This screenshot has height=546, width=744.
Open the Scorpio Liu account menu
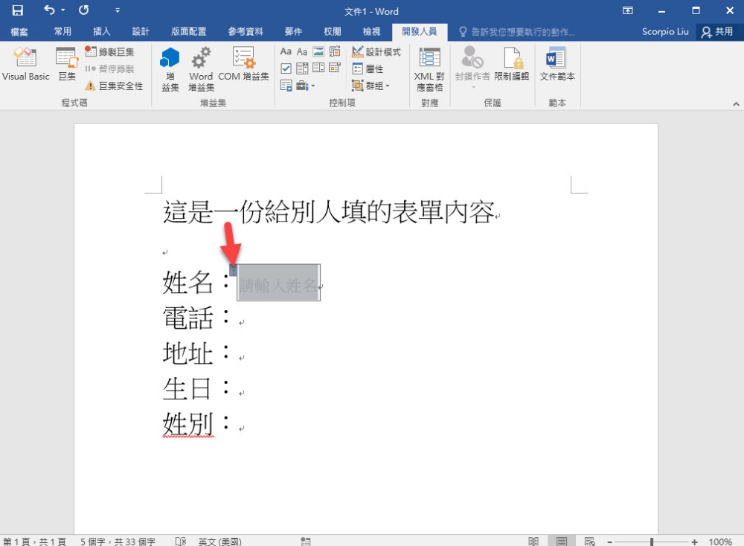pos(665,32)
